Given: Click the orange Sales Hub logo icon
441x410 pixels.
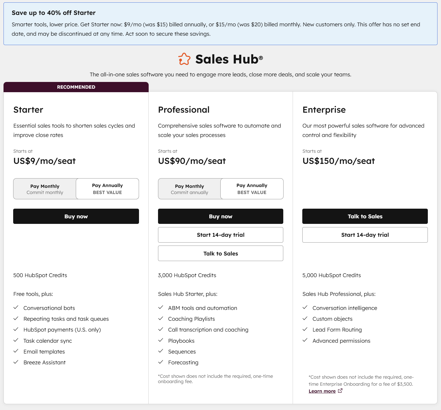Looking at the screenshot, I should [184, 59].
